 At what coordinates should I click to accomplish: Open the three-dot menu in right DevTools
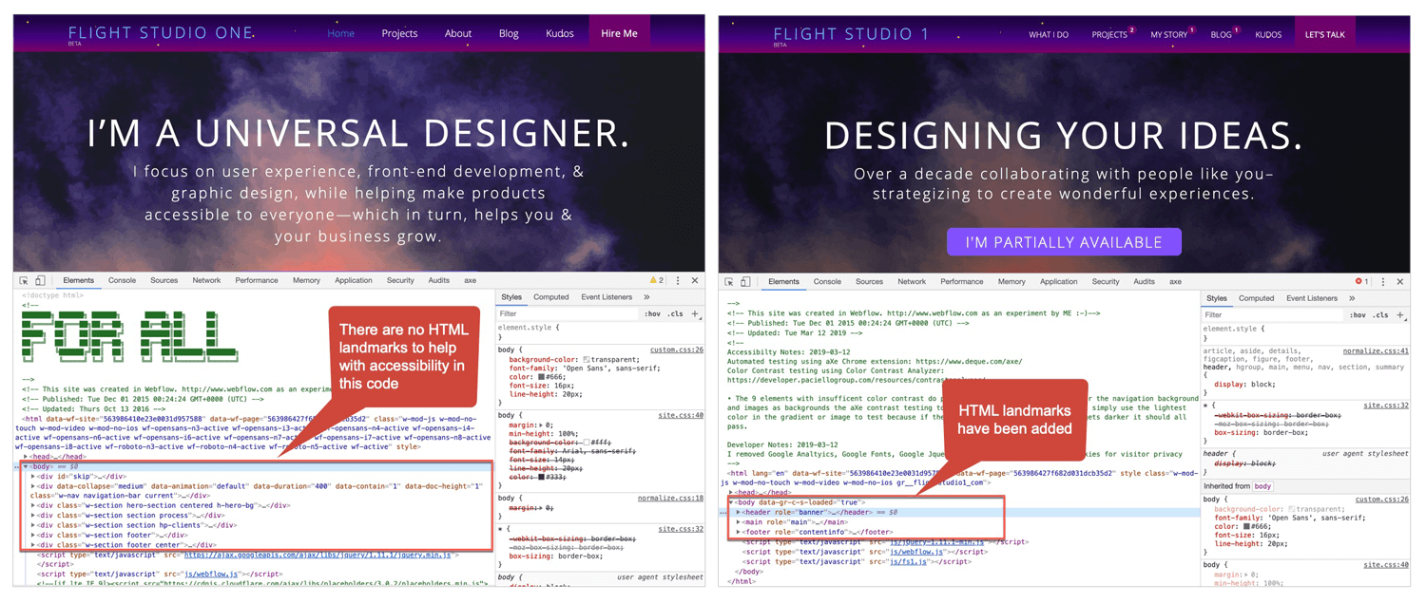[1383, 282]
